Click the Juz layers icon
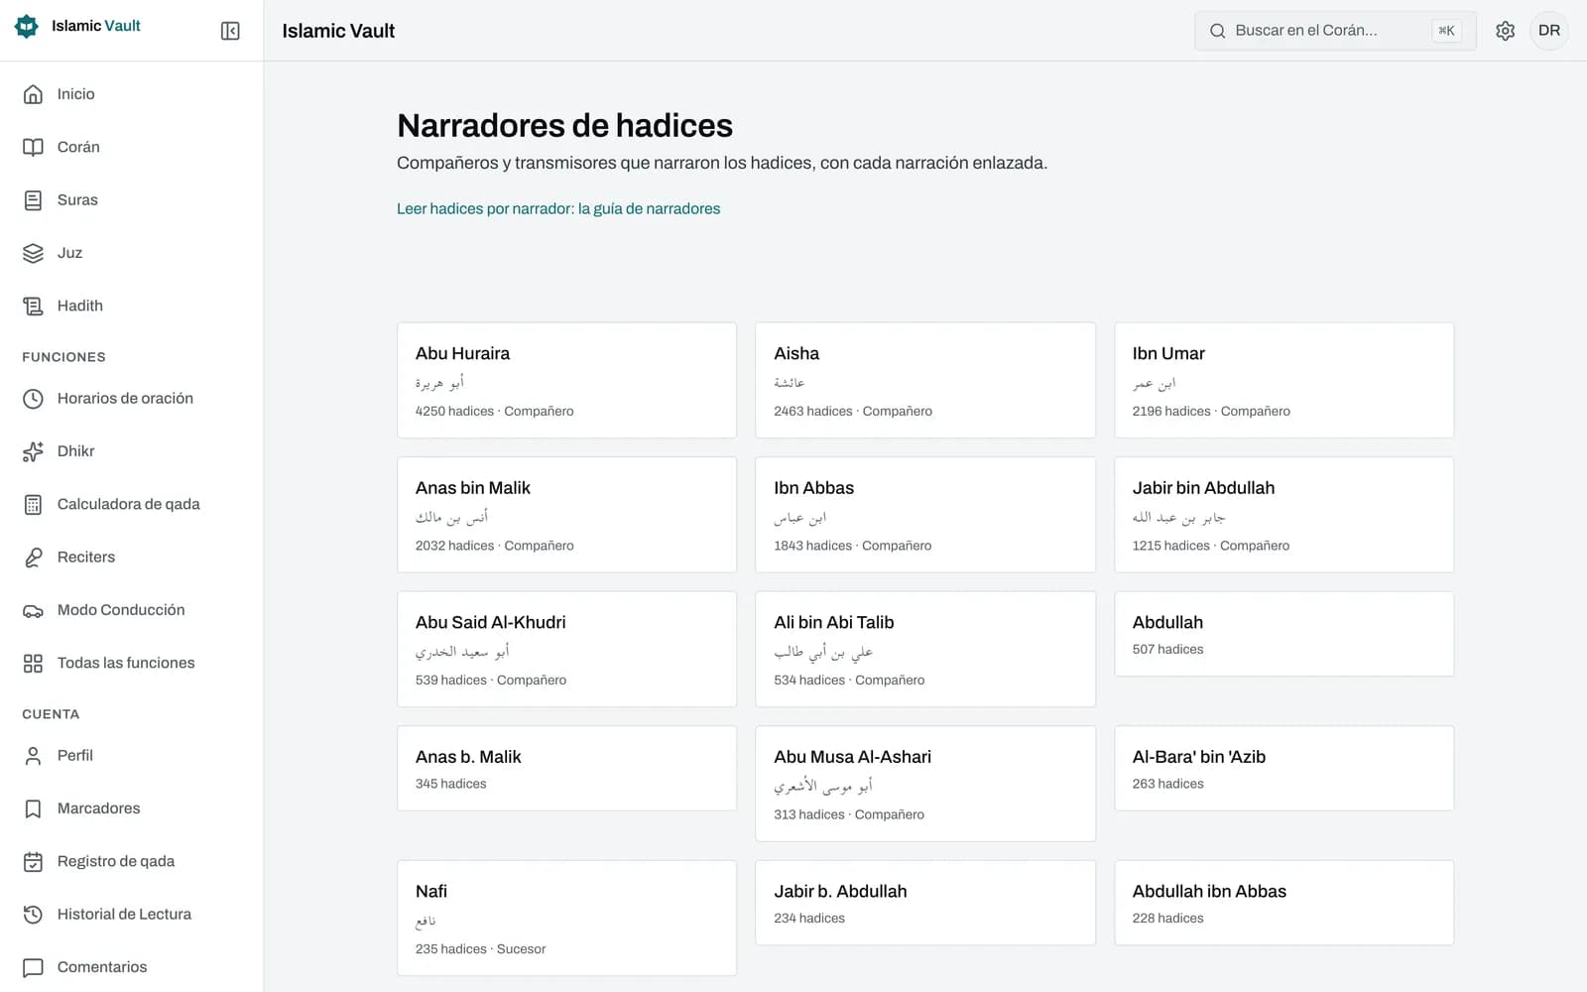This screenshot has width=1587, height=992. tap(33, 253)
